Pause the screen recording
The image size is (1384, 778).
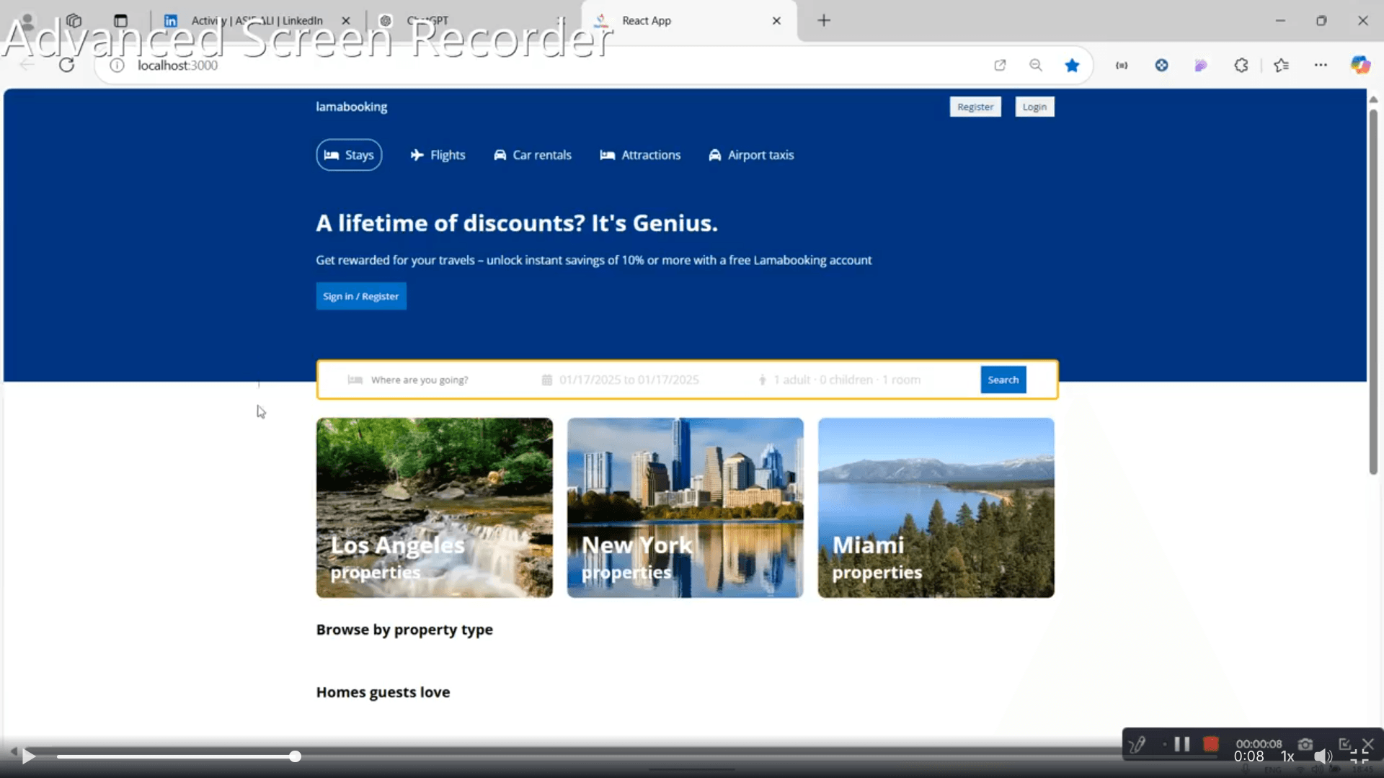tap(1182, 744)
